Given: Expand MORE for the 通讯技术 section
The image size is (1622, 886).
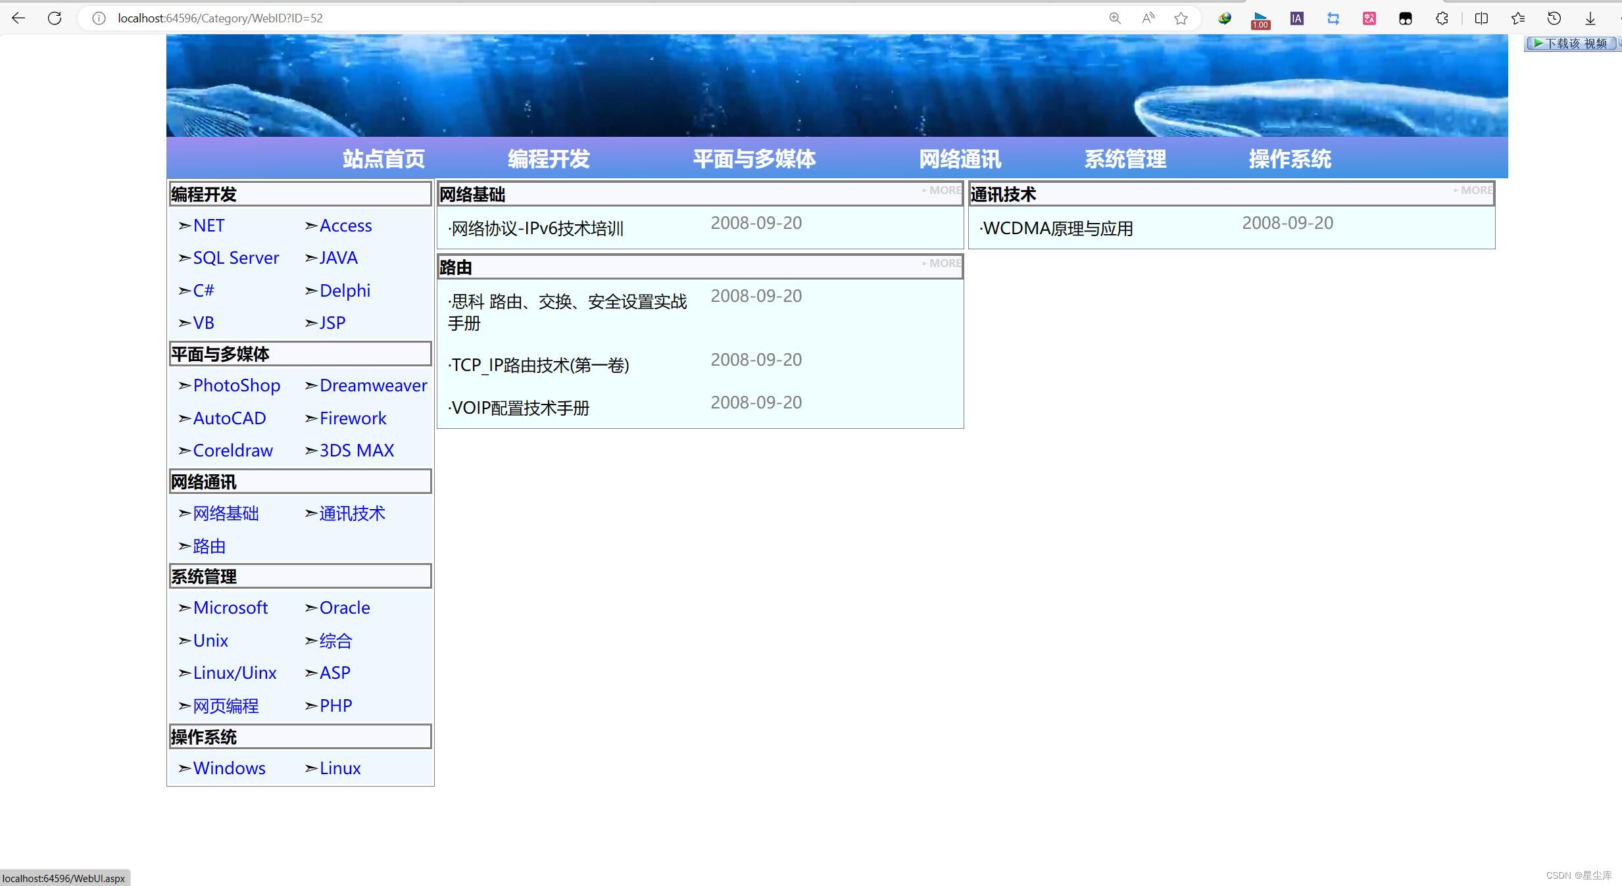Looking at the screenshot, I should (x=1473, y=190).
